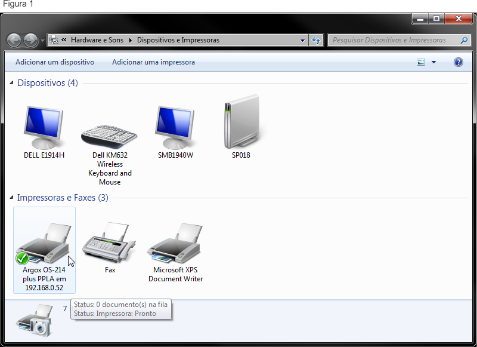The image size is (477, 347).
Task: Click the Argox OS-214 plus PPLA label
Action: pos(44,279)
